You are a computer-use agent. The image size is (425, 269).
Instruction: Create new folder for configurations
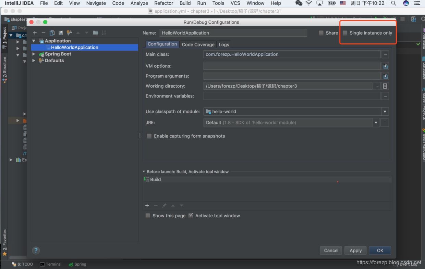95,33
